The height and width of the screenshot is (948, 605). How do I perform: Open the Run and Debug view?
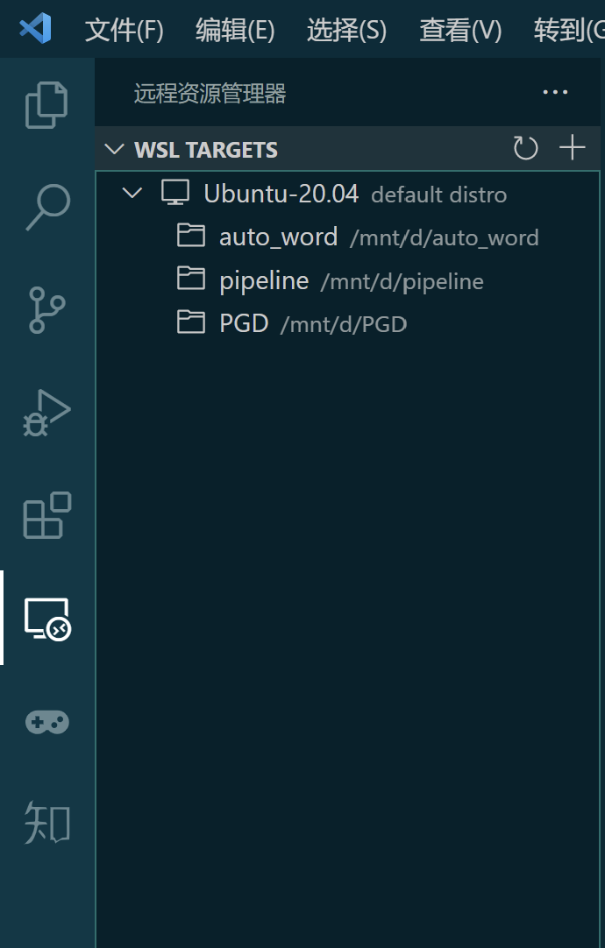coord(46,413)
